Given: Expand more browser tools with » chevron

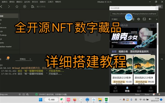Looking at the screenshot, I should (156, 19).
